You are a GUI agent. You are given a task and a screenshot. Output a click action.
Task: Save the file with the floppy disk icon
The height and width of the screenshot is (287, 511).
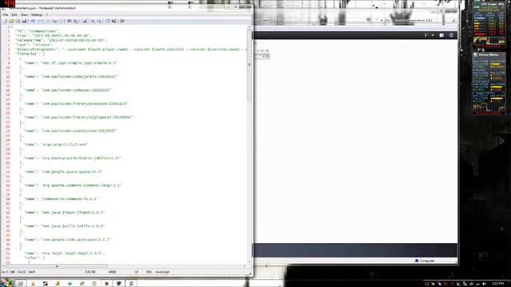24,22
